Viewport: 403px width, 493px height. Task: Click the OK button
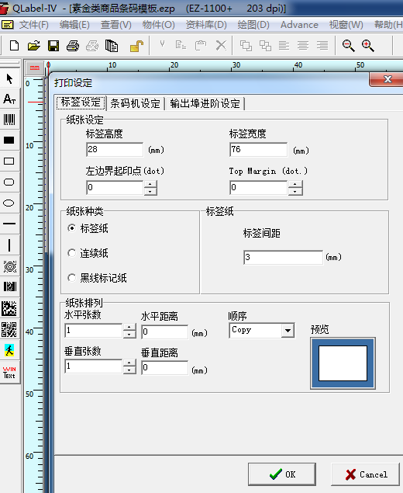(x=282, y=474)
